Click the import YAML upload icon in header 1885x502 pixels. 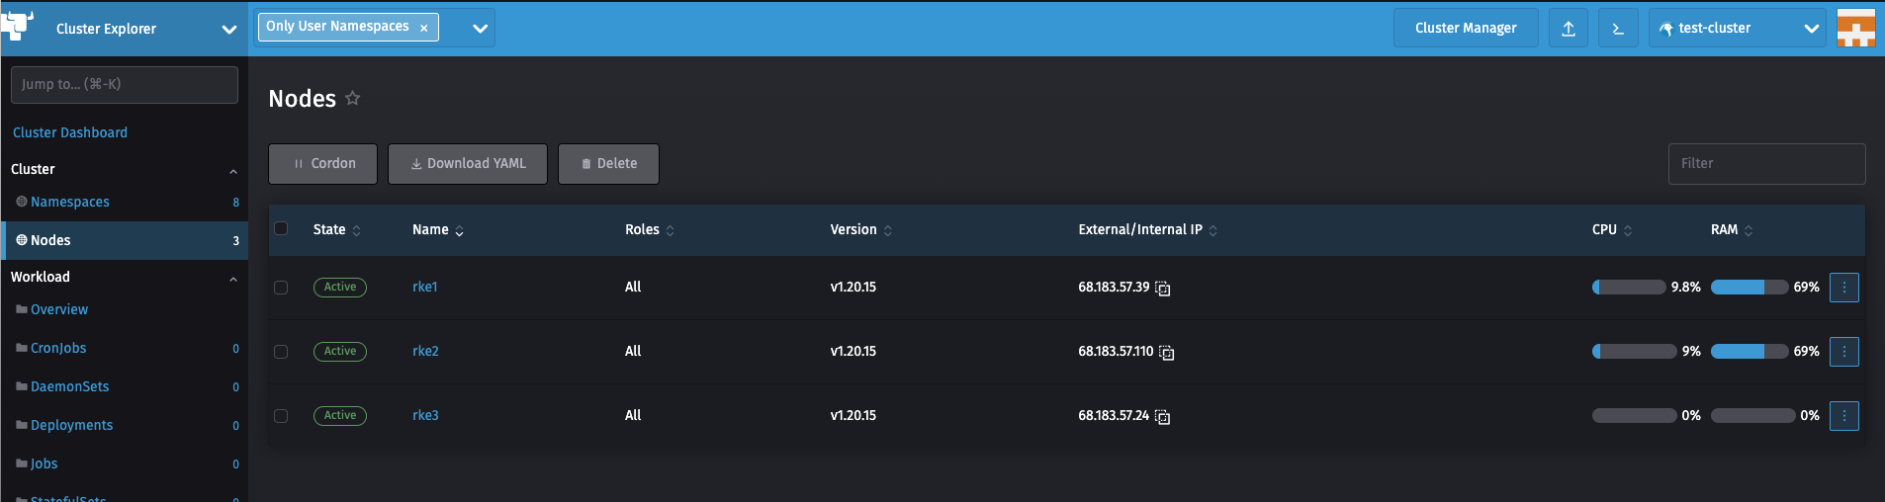point(1569,29)
